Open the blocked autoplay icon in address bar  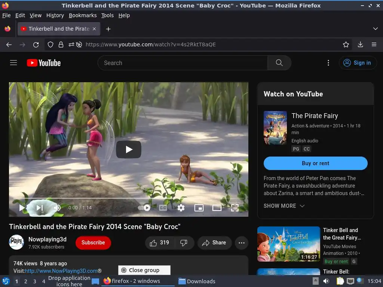tap(79, 44)
